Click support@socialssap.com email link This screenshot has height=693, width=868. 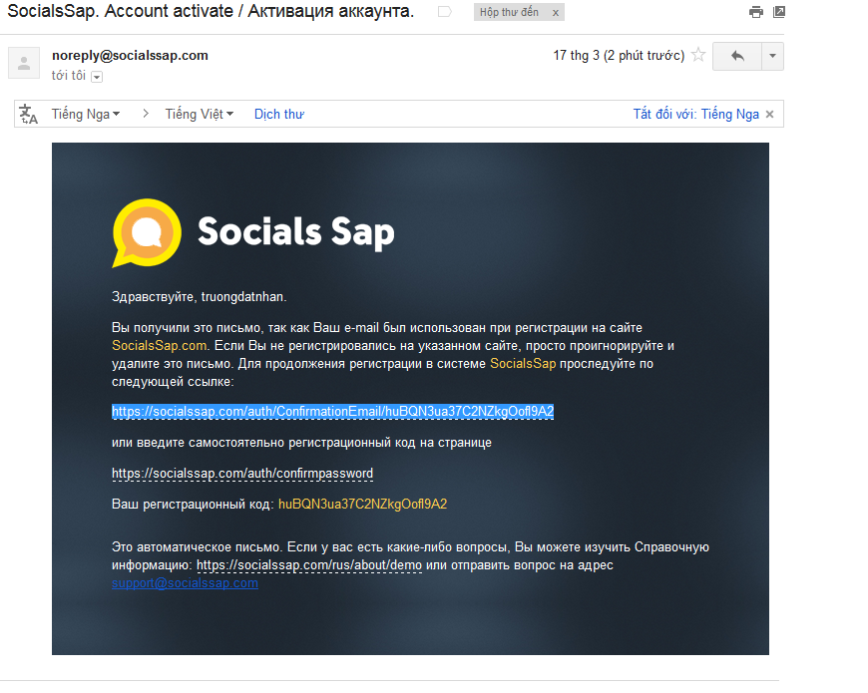click(x=185, y=583)
